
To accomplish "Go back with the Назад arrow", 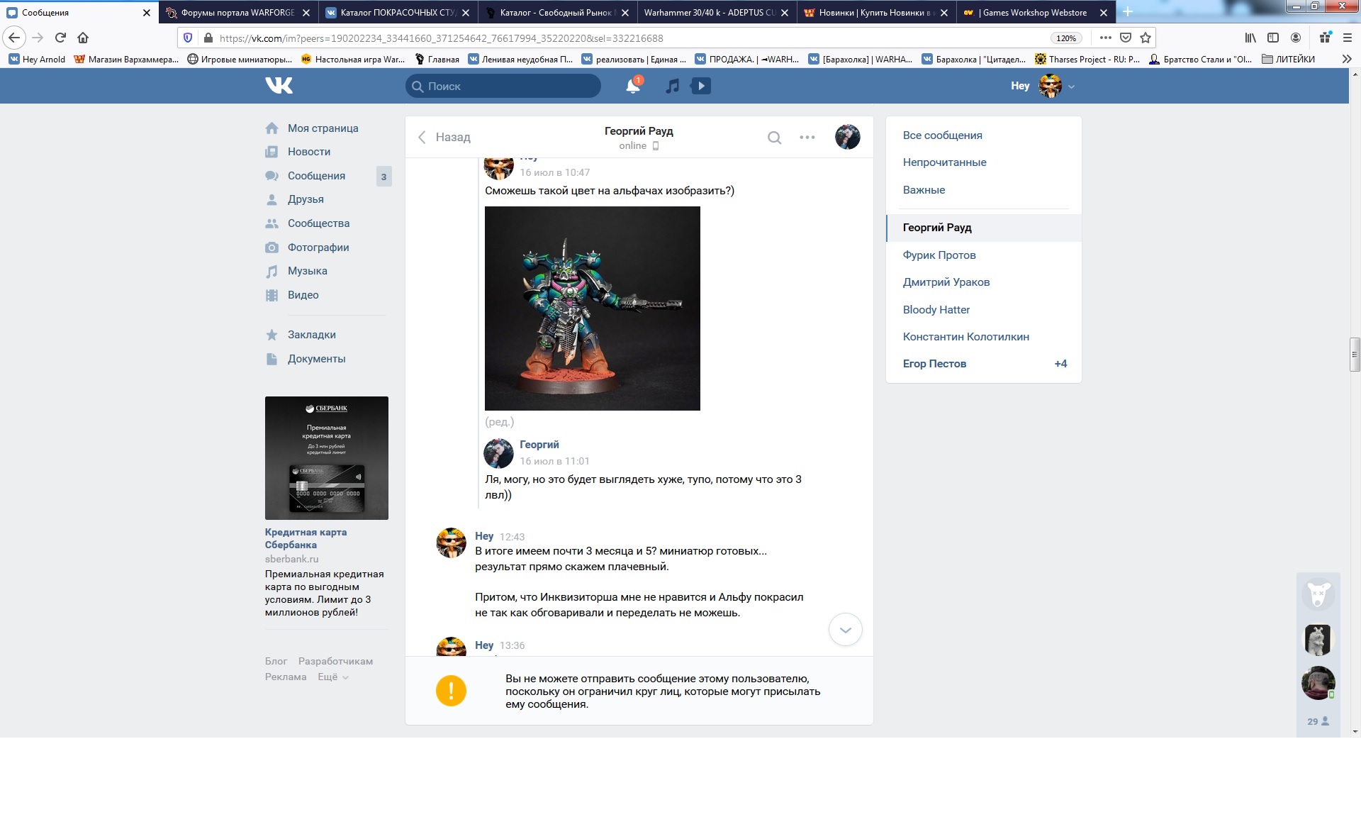I will click(444, 138).
